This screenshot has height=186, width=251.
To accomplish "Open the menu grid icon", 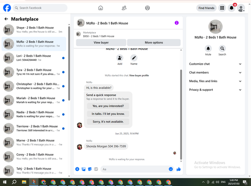I will click(x=222, y=8).
